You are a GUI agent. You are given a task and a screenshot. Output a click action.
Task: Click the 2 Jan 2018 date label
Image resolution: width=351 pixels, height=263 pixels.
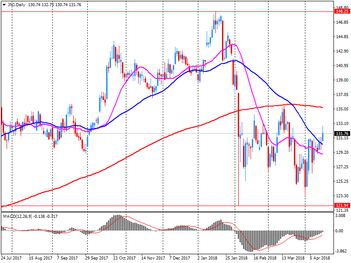click(x=207, y=258)
